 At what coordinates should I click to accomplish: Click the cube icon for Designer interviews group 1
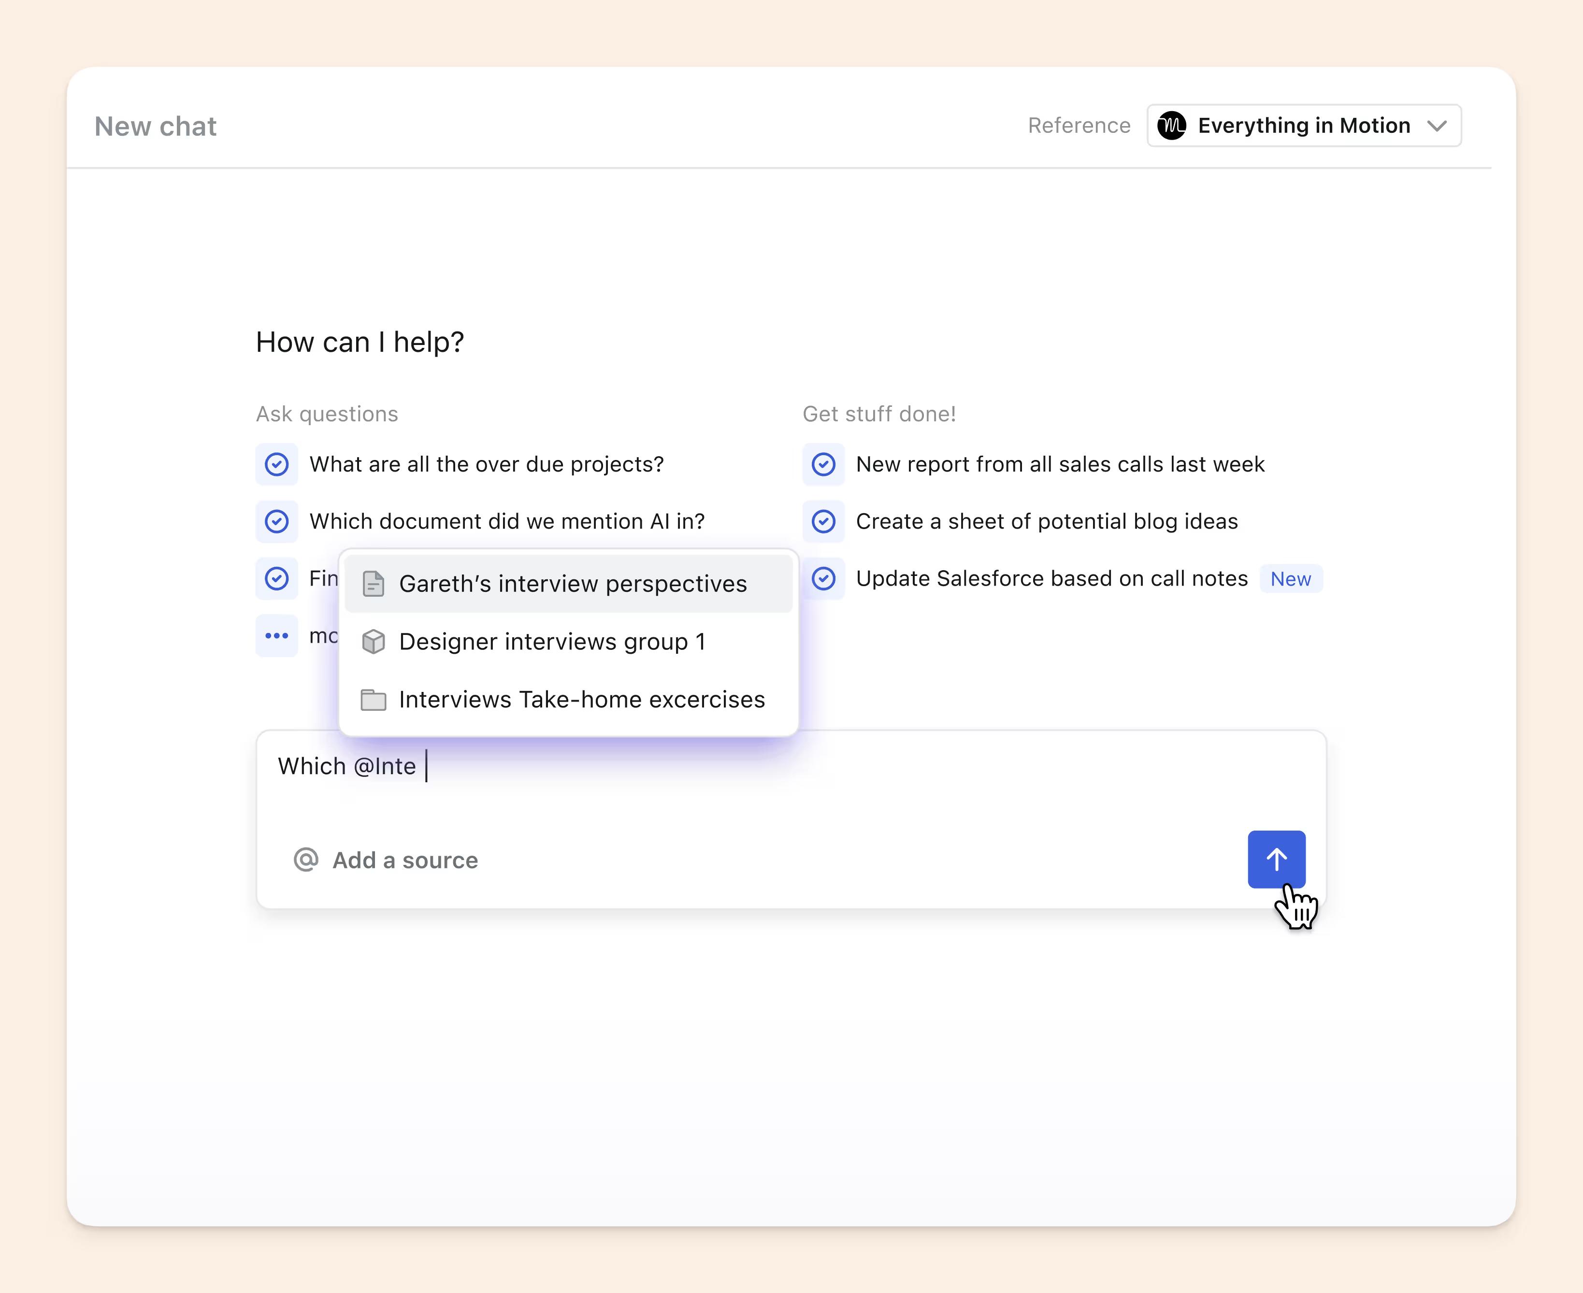point(373,641)
